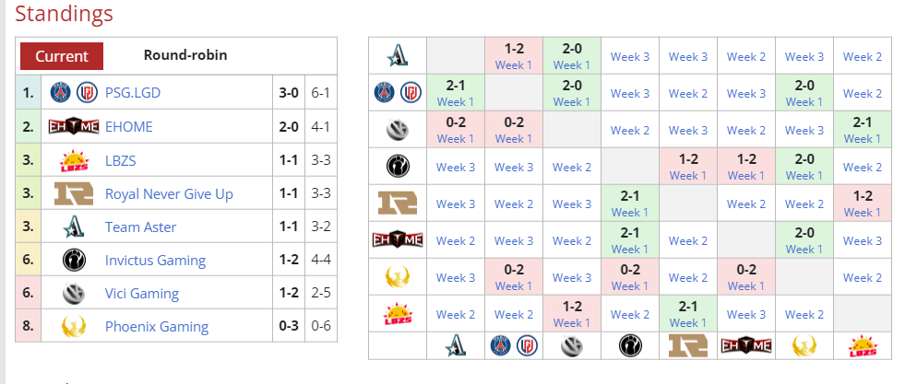917x384 pixels.
Task: Click the EHOME logo in crosstable bottom row
Action: click(x=746, y=346)
